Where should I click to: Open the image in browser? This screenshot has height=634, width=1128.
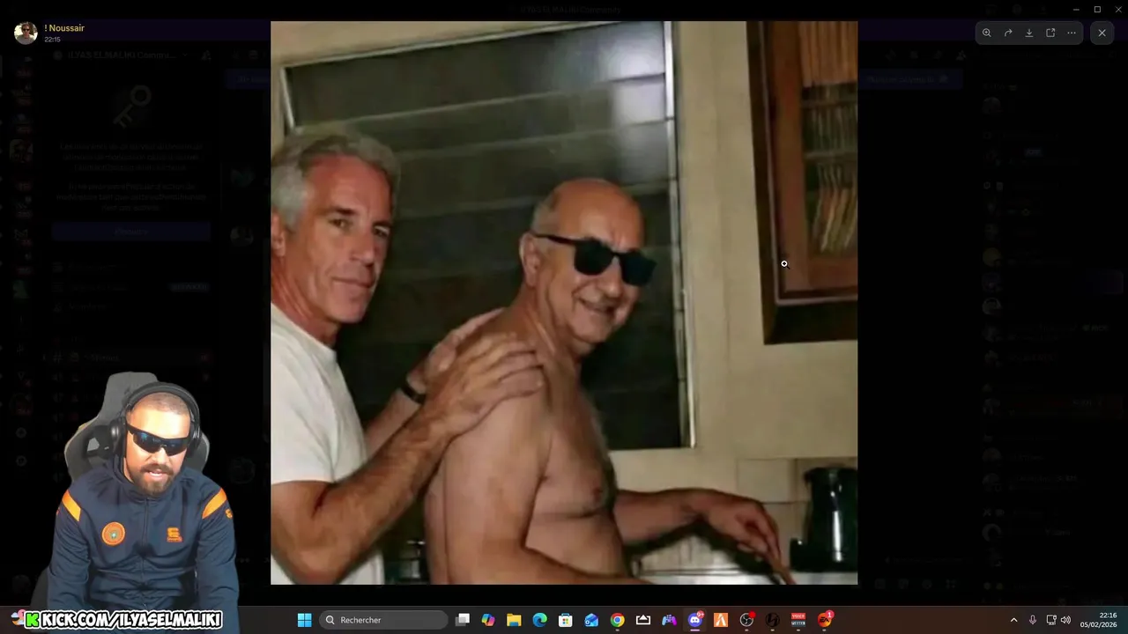click(x=1050, y=33)
